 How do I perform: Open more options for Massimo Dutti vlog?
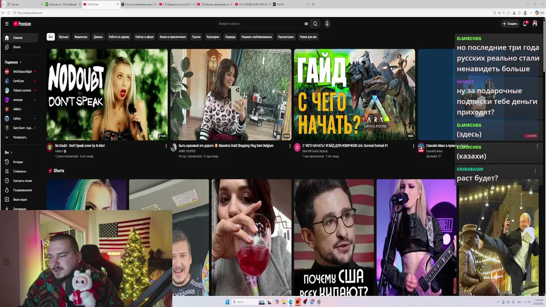[x=290, y=146]
